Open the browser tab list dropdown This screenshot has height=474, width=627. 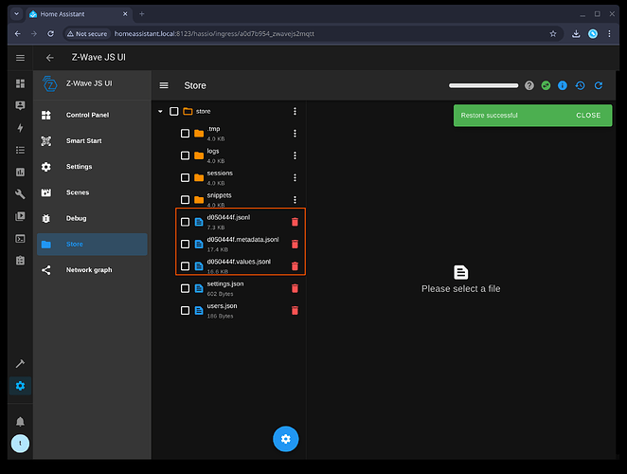16,14
